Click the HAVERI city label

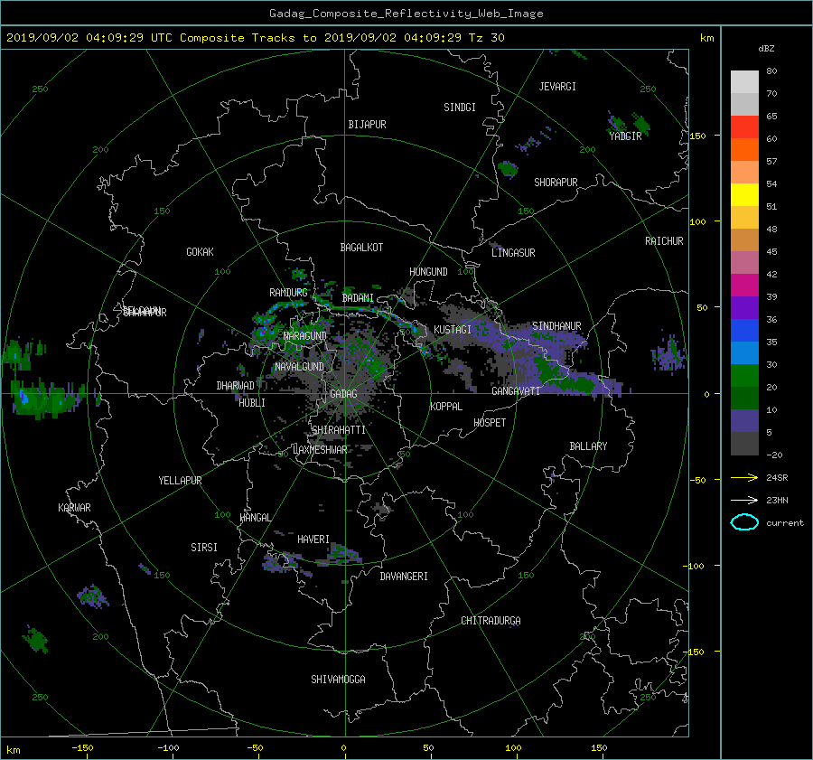pos(313,540)
